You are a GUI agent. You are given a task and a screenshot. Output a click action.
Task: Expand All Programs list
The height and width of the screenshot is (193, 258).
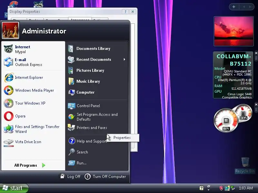click(30, 165)
